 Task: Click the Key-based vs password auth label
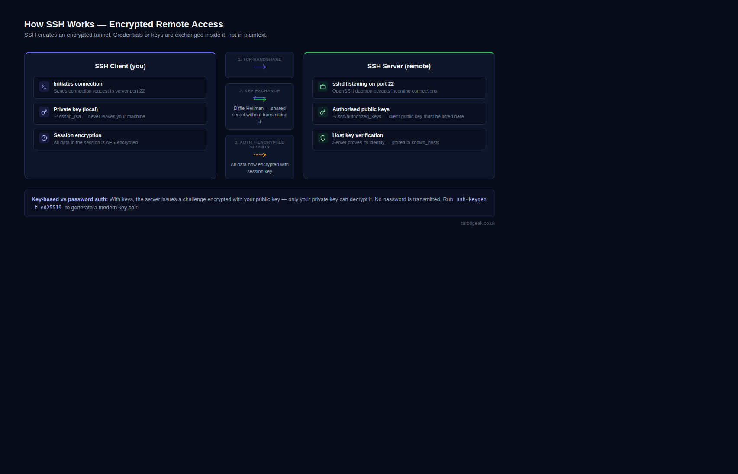(x=70, y=199)
